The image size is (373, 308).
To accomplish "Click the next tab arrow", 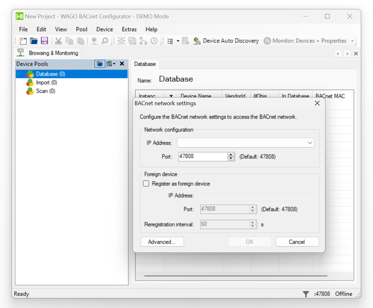I will (x=347, y=54).
